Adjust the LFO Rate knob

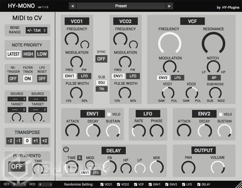click(x=139, y=131)
